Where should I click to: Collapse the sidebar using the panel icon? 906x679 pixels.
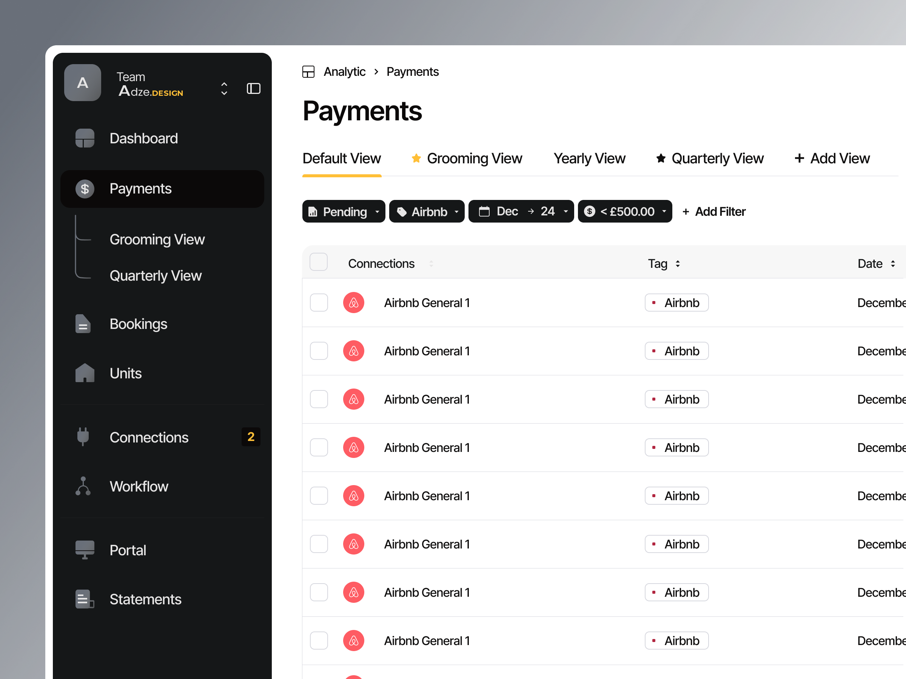pos(254,88)
